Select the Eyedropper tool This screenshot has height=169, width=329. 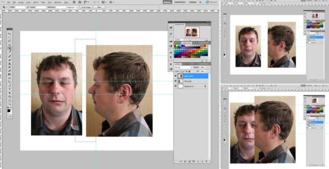(9, 52)
